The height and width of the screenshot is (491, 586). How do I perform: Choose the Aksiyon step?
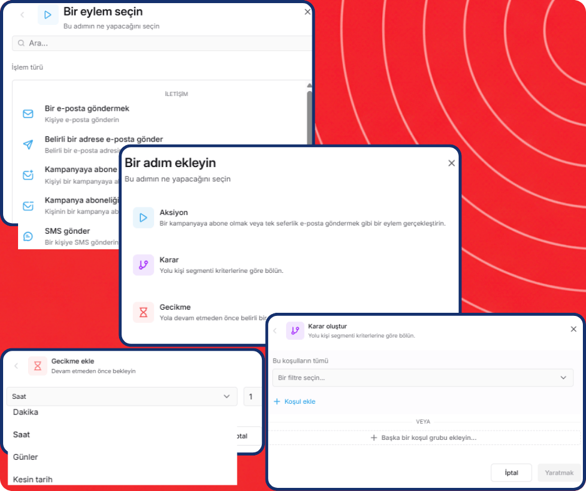290,217
